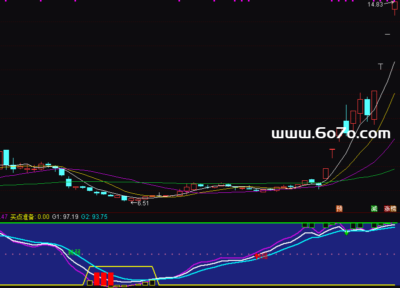Open the www.6o7o.com watermark link
The image size is (400, 288).
point(330,134)
